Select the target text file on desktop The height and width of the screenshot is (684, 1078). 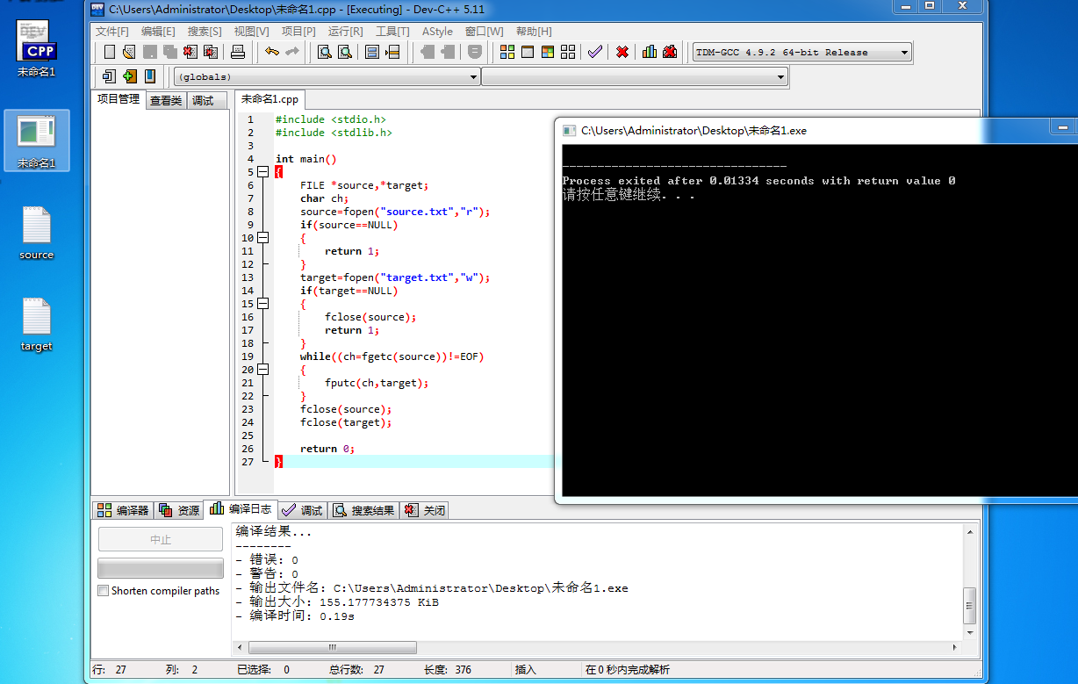pos(37,325)
